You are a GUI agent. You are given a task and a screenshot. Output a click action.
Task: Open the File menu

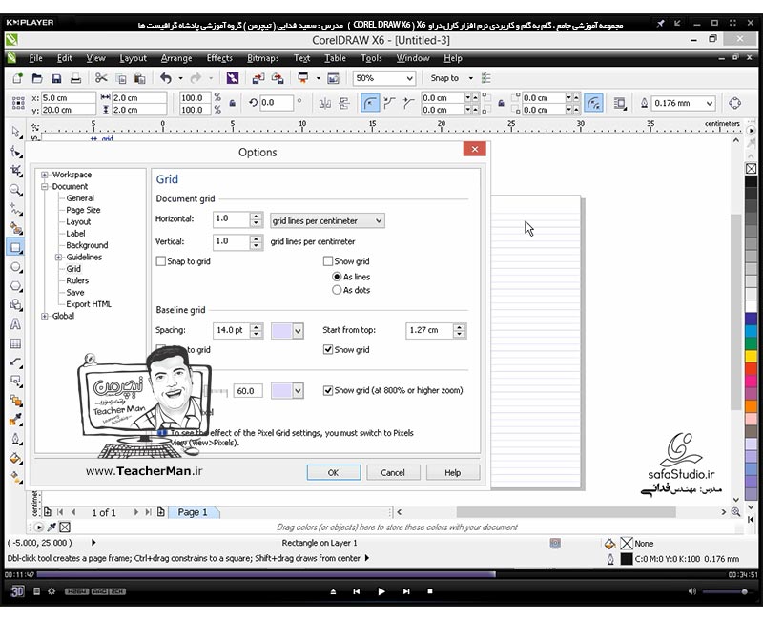point(35,58)
